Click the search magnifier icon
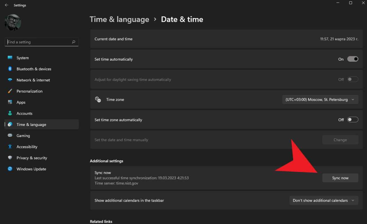 click(74, 42)
